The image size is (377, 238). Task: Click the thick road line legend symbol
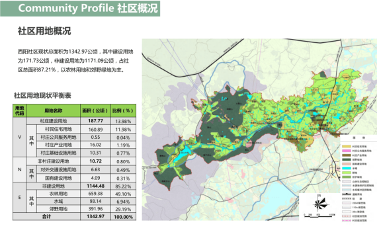(346, 194)
